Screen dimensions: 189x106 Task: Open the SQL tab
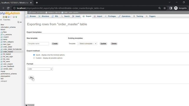55,16
